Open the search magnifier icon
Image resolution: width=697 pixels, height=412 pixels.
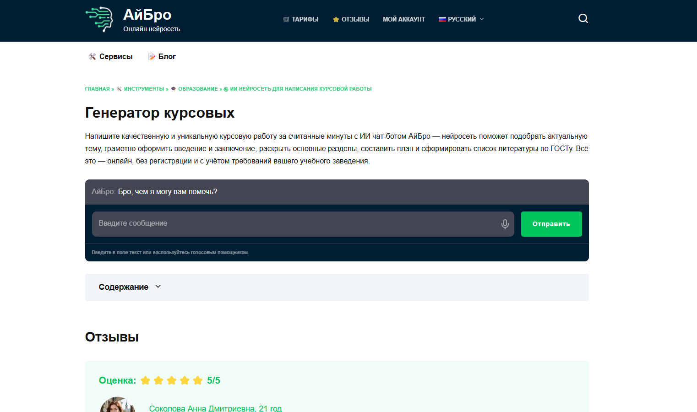coord(583,18)
